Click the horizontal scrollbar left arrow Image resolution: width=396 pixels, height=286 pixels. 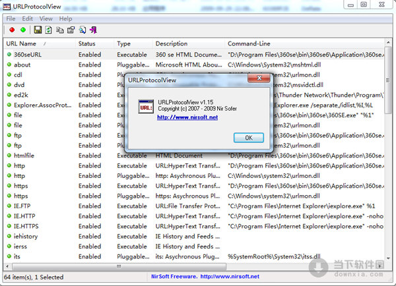(7, 266)
